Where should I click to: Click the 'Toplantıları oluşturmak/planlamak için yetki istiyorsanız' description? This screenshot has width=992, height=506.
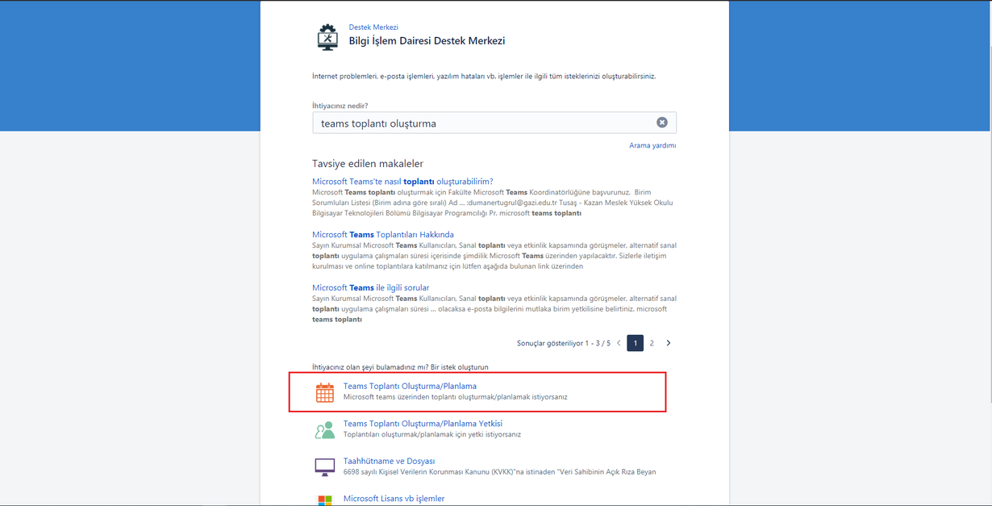[x=432, y=434]
